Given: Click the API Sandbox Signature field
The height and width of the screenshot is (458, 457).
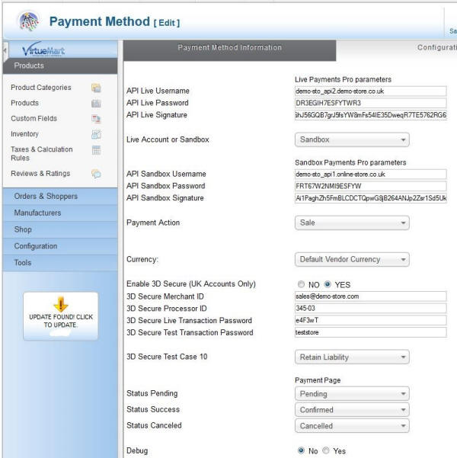Looking at the screenshot, I should pos(371,198).
